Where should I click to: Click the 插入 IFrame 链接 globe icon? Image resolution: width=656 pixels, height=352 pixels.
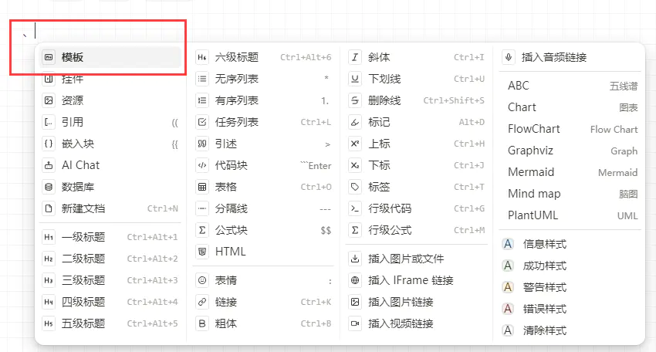(355, 280)
